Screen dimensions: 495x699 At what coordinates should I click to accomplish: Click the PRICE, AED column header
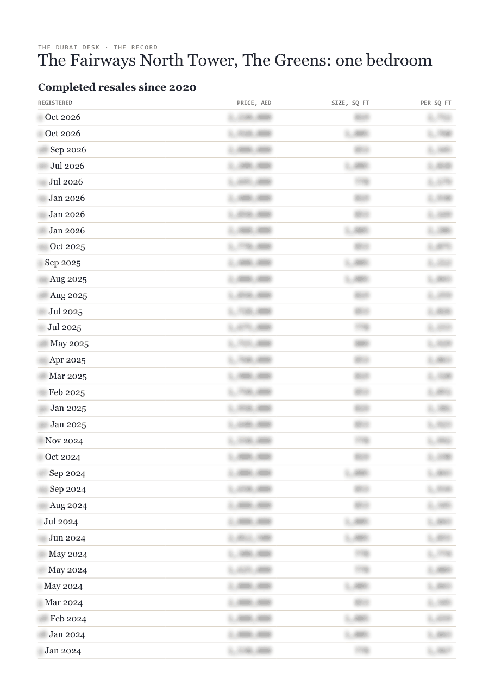tap(254, 103)
